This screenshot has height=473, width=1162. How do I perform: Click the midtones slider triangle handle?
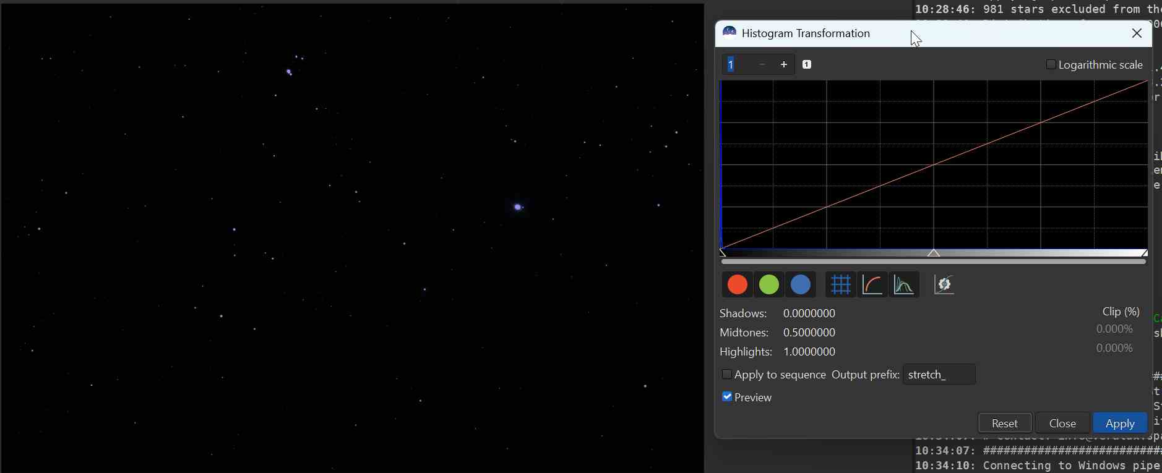(x=934, y=253)
